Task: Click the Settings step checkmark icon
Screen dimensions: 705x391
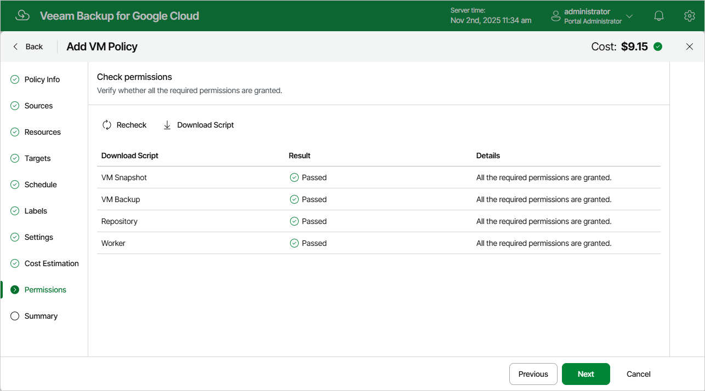Action: click(15, 237)
